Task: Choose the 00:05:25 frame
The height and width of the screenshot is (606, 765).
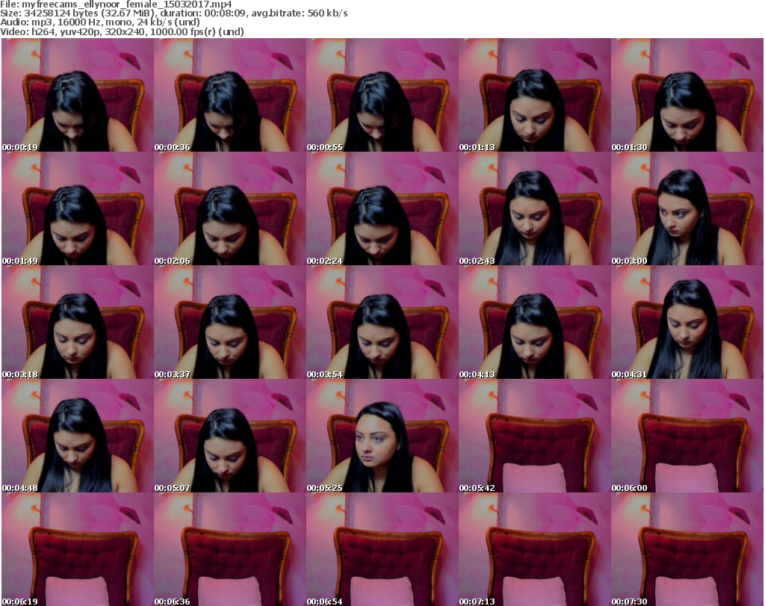Action: pyautogui.click(x=382, y=436)
